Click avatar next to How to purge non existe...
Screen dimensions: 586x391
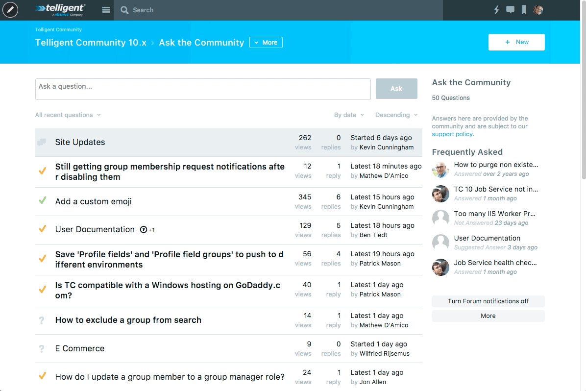click(x=440, y=170)
